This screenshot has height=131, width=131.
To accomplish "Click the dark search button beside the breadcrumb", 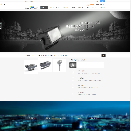I will (x=103, y=55).
